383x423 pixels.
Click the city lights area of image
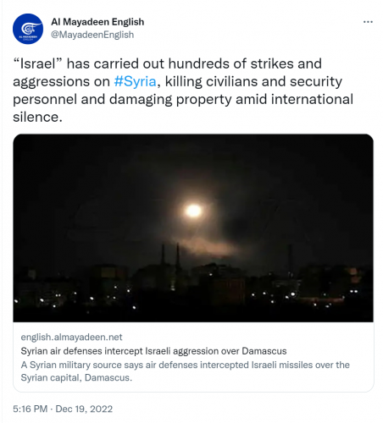193,294
